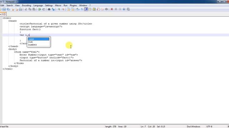Start macro recording with red dot icon
Screen dimensions: 229x128
point(112,9)
